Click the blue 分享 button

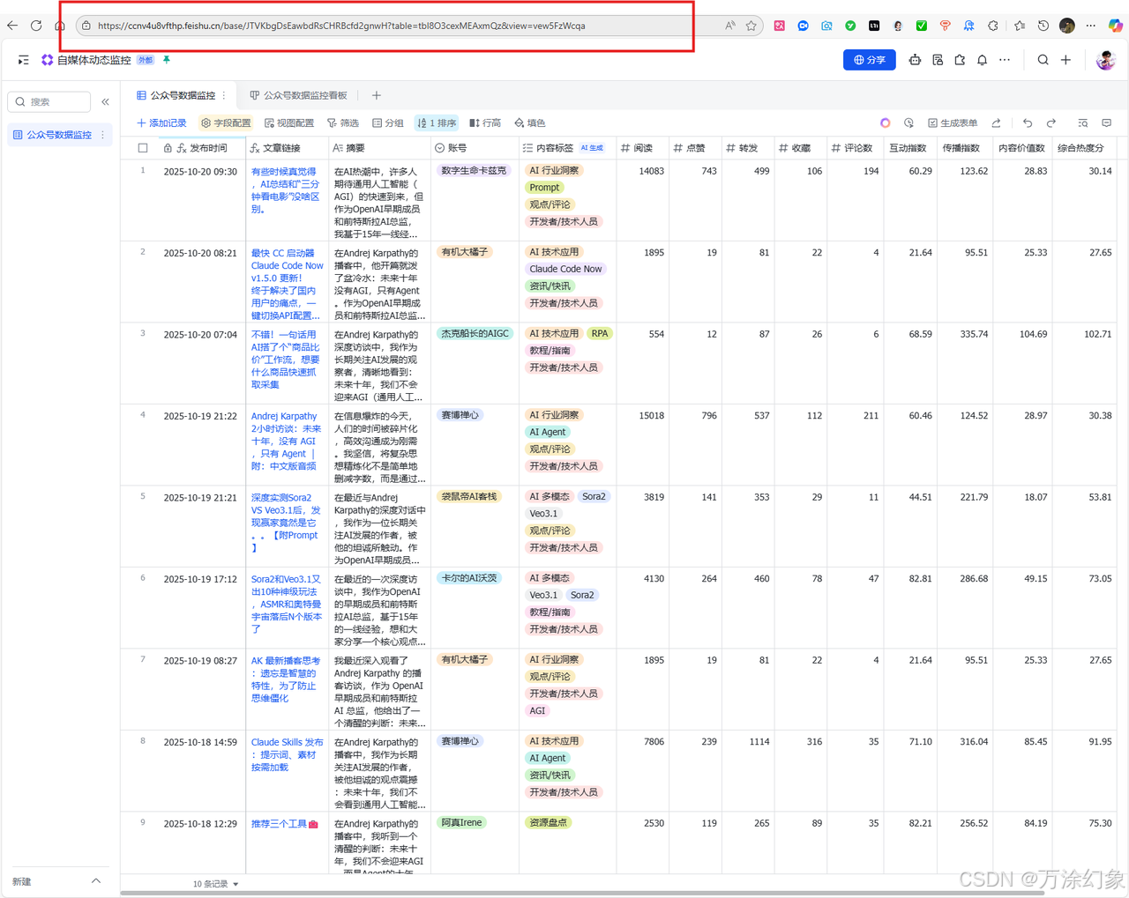(x=870, y=60)
